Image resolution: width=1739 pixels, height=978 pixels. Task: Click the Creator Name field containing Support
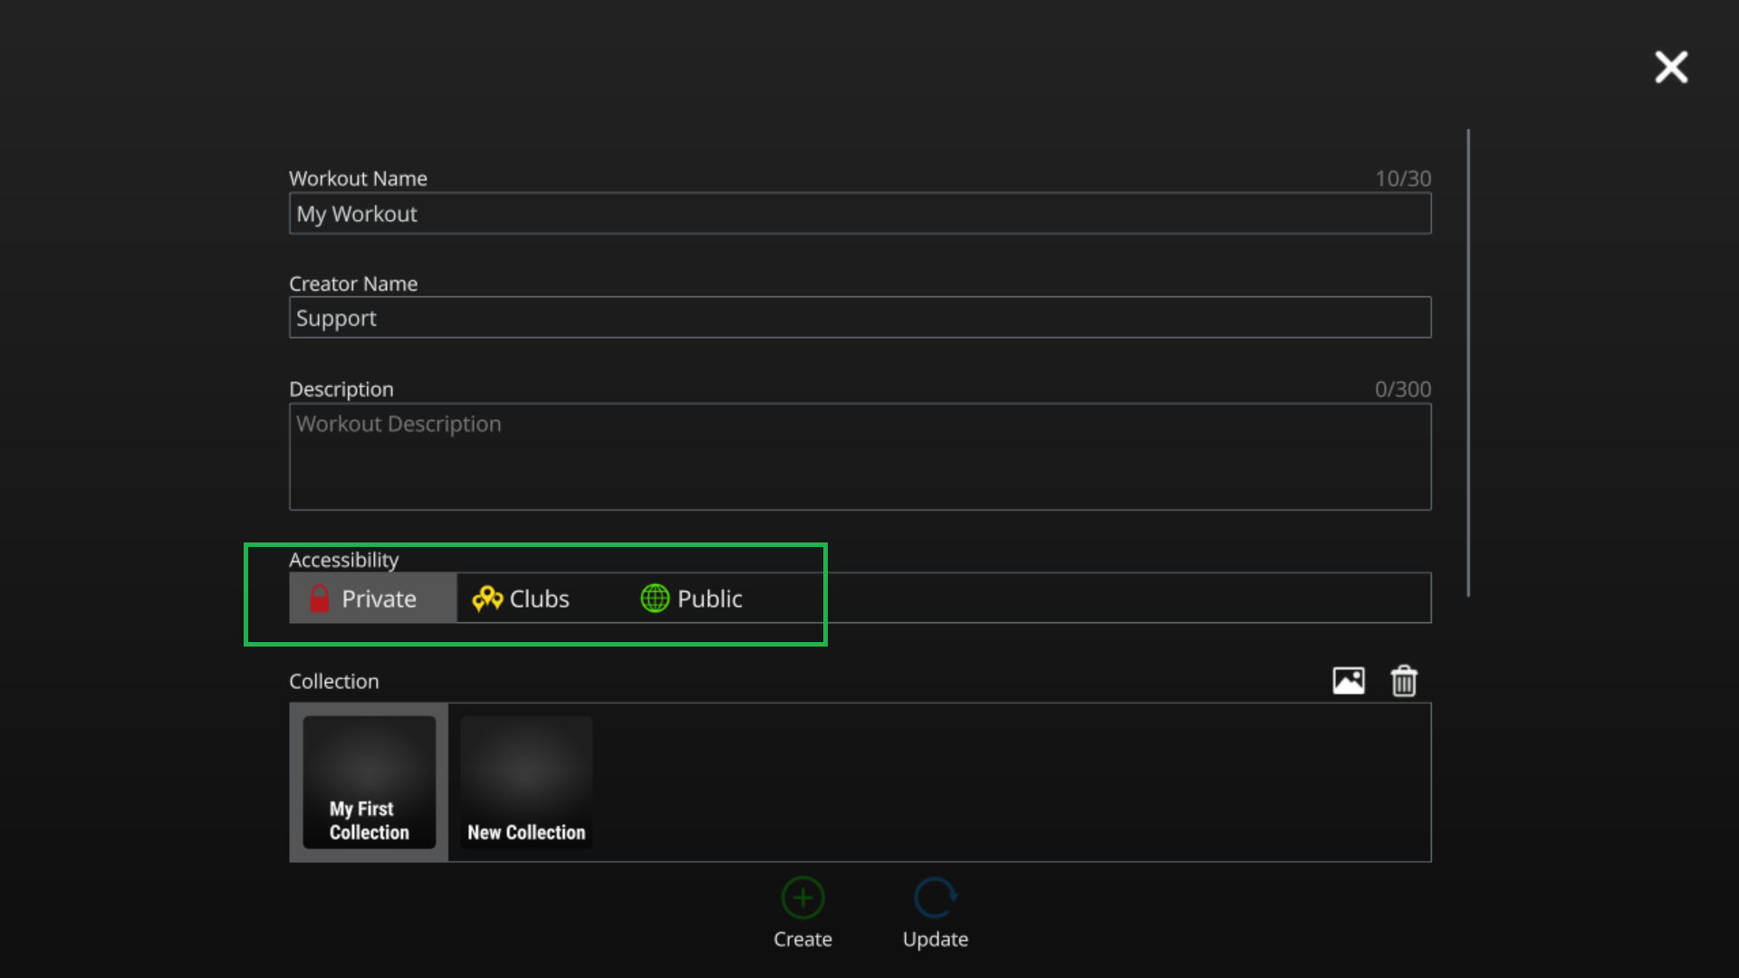pyautogui.click(x=860, y=318)
